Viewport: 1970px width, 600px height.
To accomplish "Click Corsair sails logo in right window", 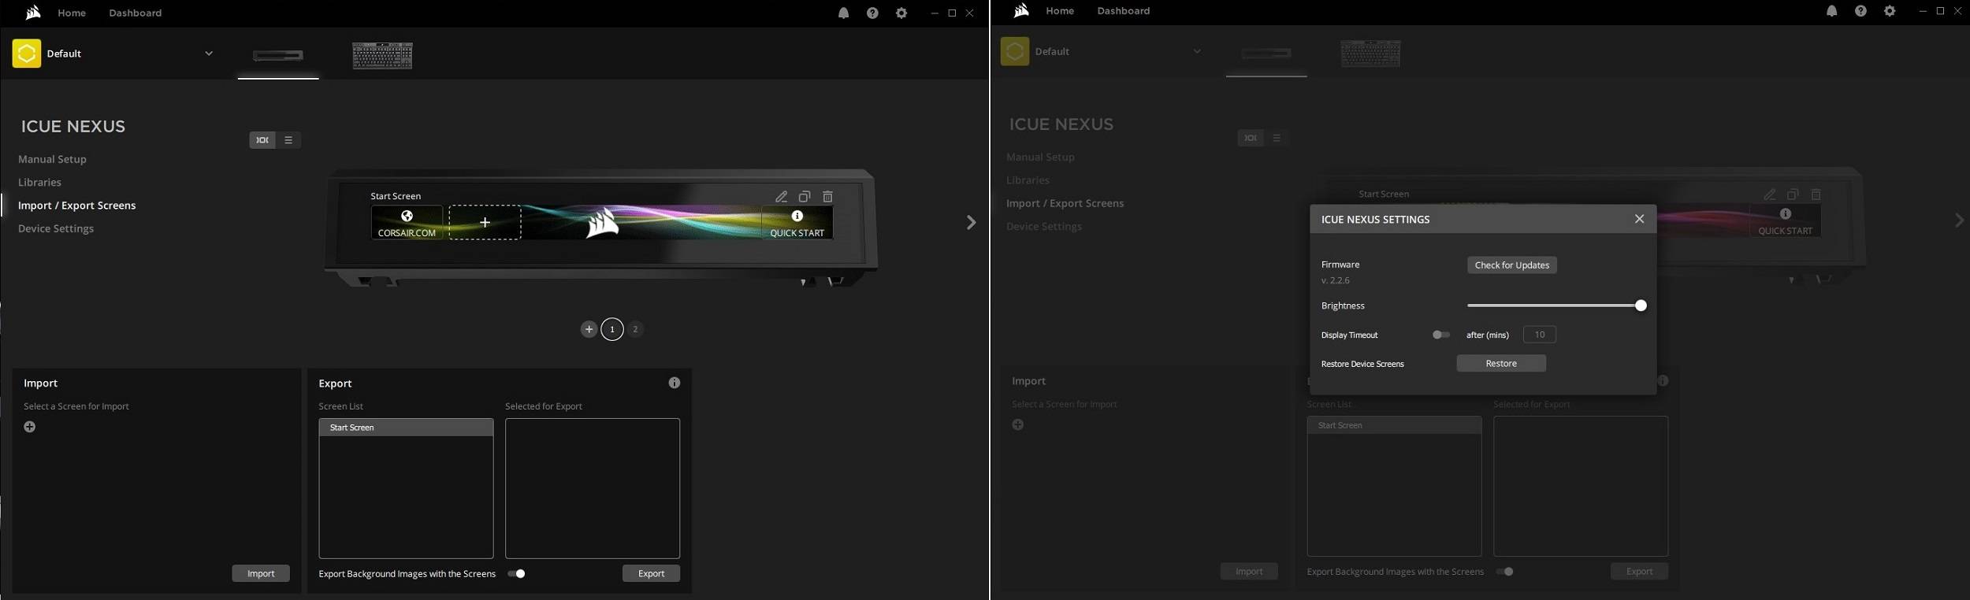I will point(1020,10).
